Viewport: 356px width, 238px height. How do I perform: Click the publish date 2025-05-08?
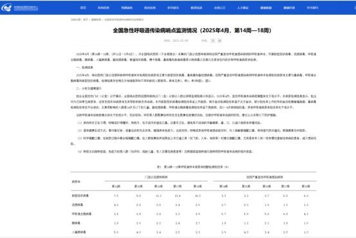pyautogui.click(x=180, y=41)
